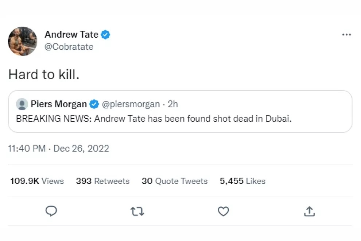Click the retweet arrows icon
The height and width of the screenshot is (241, 361).
pyautogui.click(x=137, y=211)
